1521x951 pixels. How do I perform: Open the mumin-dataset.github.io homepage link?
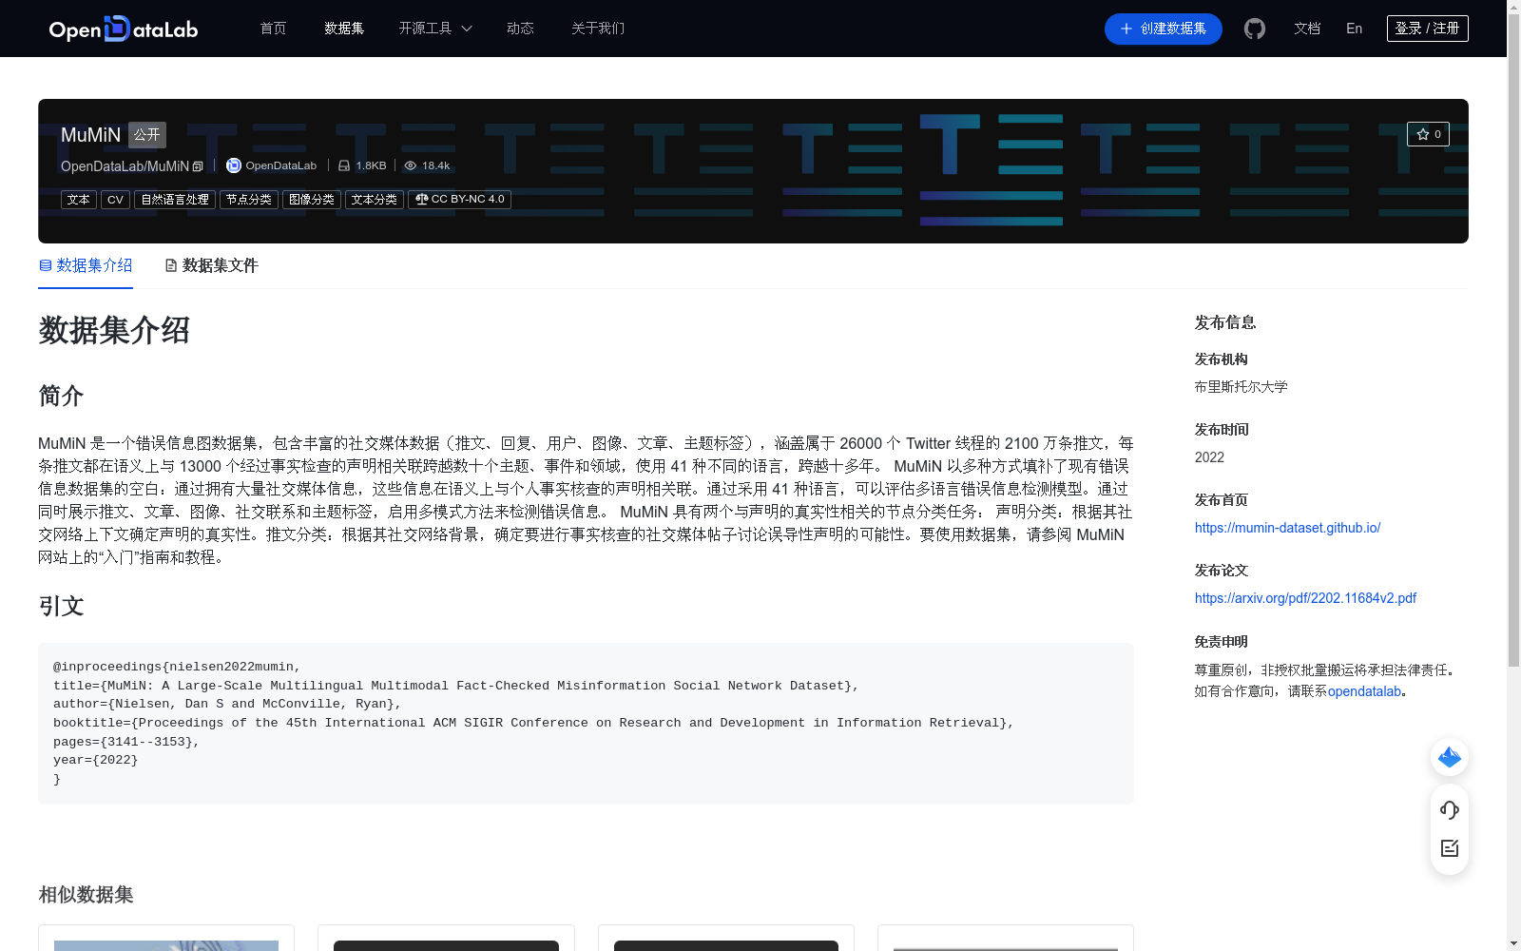click(1287, 528)
